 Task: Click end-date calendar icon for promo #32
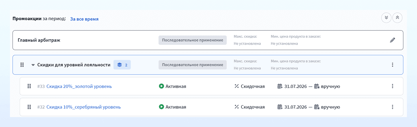(x=316, y=107)
